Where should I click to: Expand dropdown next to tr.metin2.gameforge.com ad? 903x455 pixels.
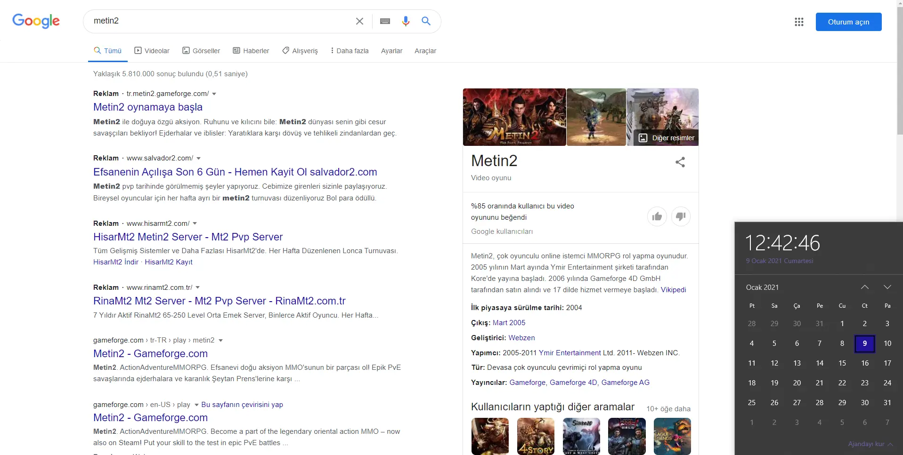click(x=214, y=94)
